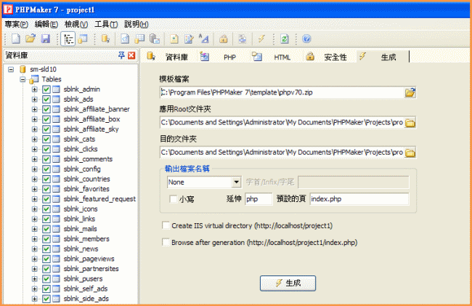Viewport: 472px width, 306px height.
Task: Enable the 小寫 lowercase checkbox
Action: (x=174, y=199)
